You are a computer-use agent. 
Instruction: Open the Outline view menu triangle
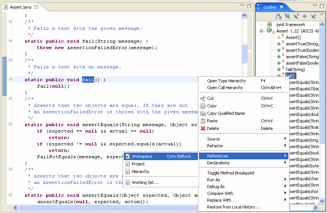(x=322, y=15)
